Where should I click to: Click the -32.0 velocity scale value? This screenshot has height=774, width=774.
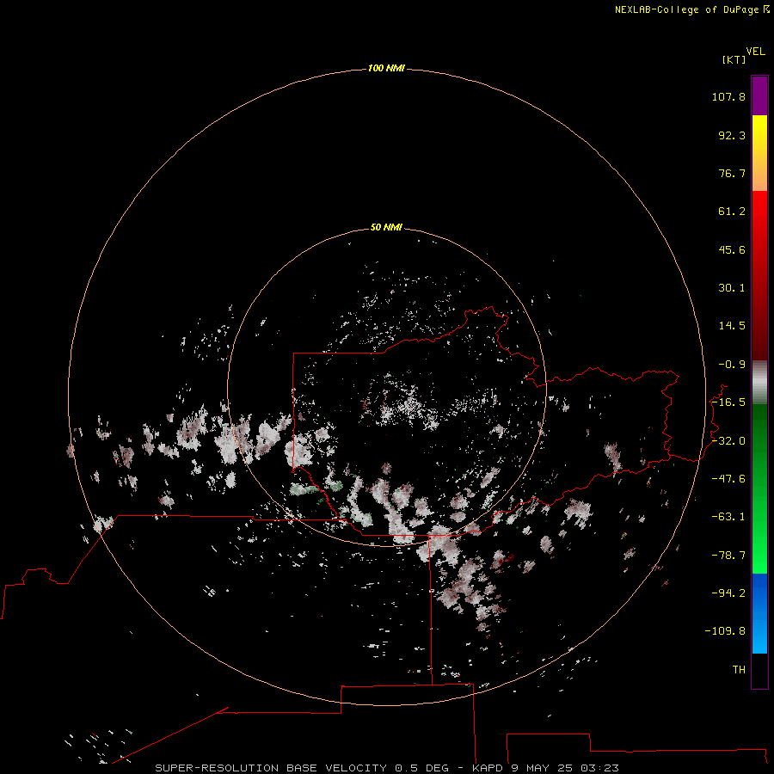click(x=728, y=441)
